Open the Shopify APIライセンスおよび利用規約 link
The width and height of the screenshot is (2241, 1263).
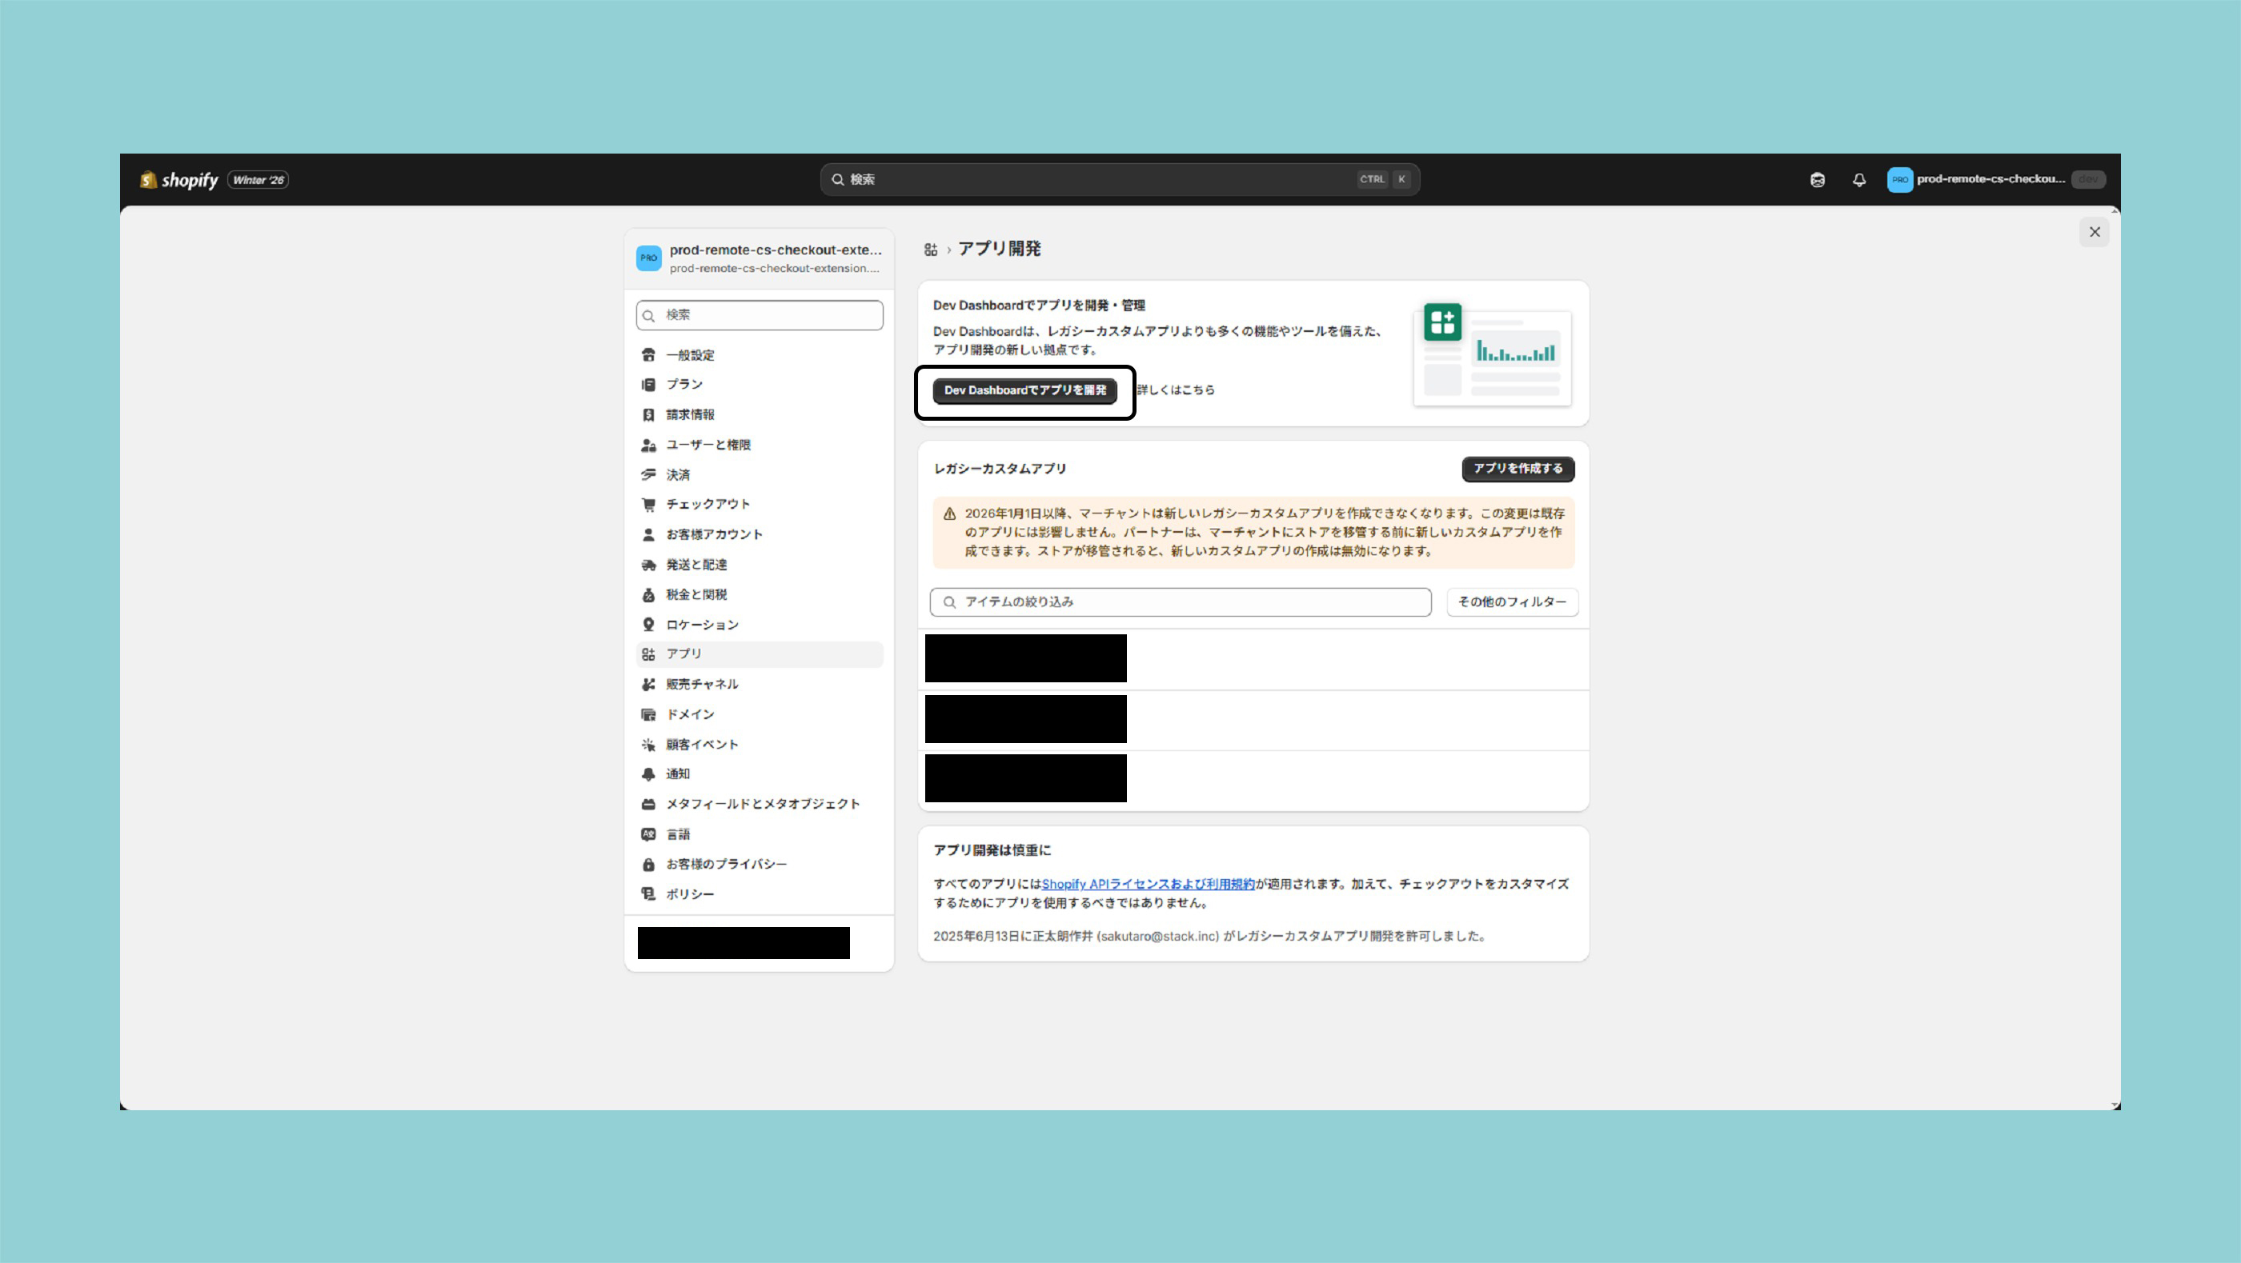(x=1148, y=884)
